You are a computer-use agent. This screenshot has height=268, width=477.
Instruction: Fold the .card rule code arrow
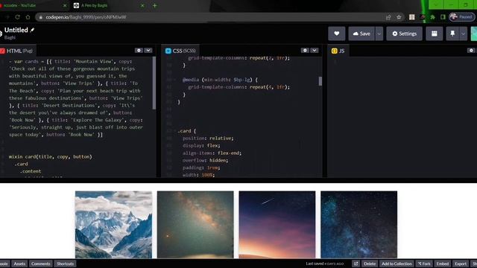[175, 131]
